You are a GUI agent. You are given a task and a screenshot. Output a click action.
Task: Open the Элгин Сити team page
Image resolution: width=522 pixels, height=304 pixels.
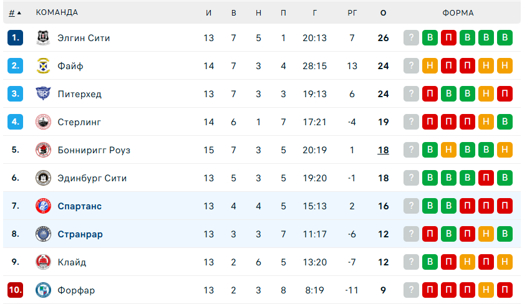pos(84,38)
